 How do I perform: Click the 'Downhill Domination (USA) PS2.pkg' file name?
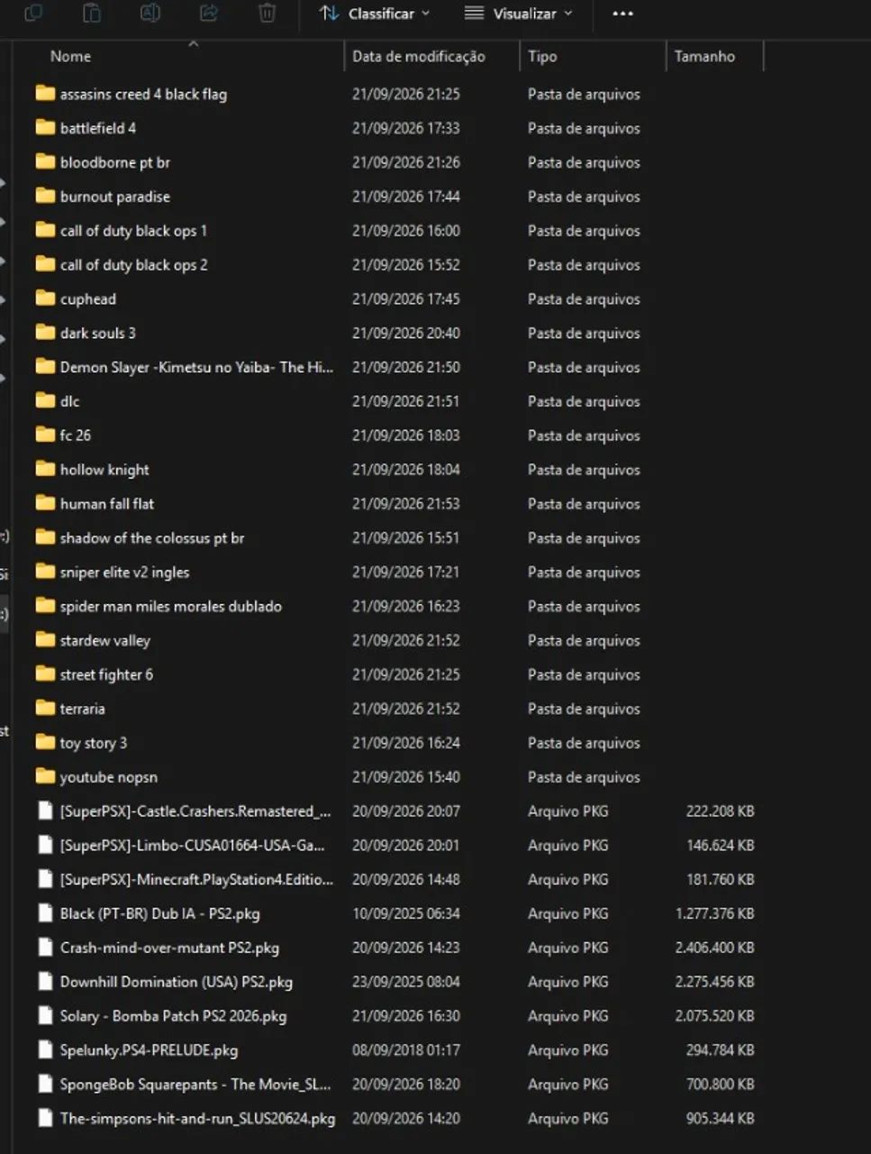tap(177, 982)
